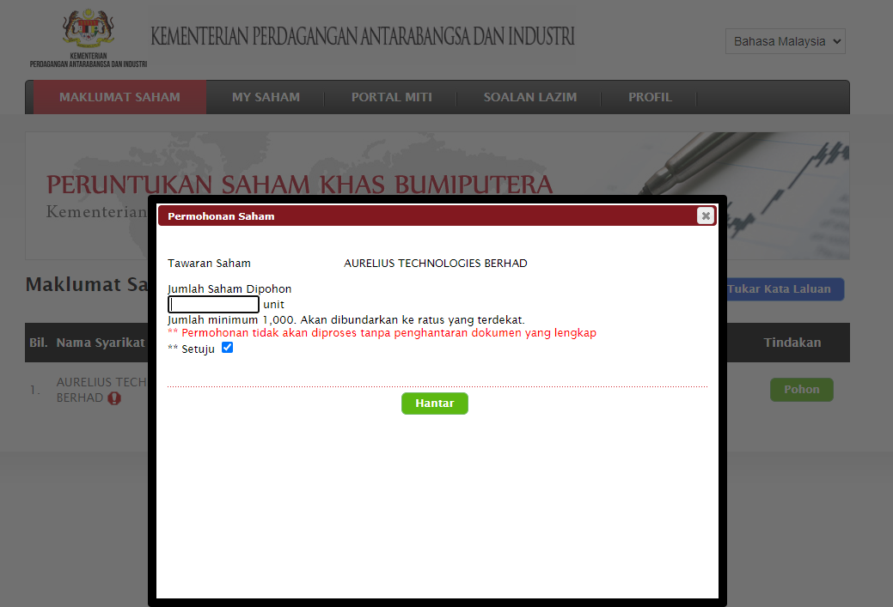Open the Bahasa Malaysia language dropdown

coord(785,41)
